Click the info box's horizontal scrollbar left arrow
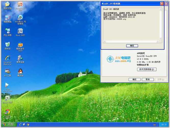The height and width of the screenshot is (128, 170). (105, 41)
